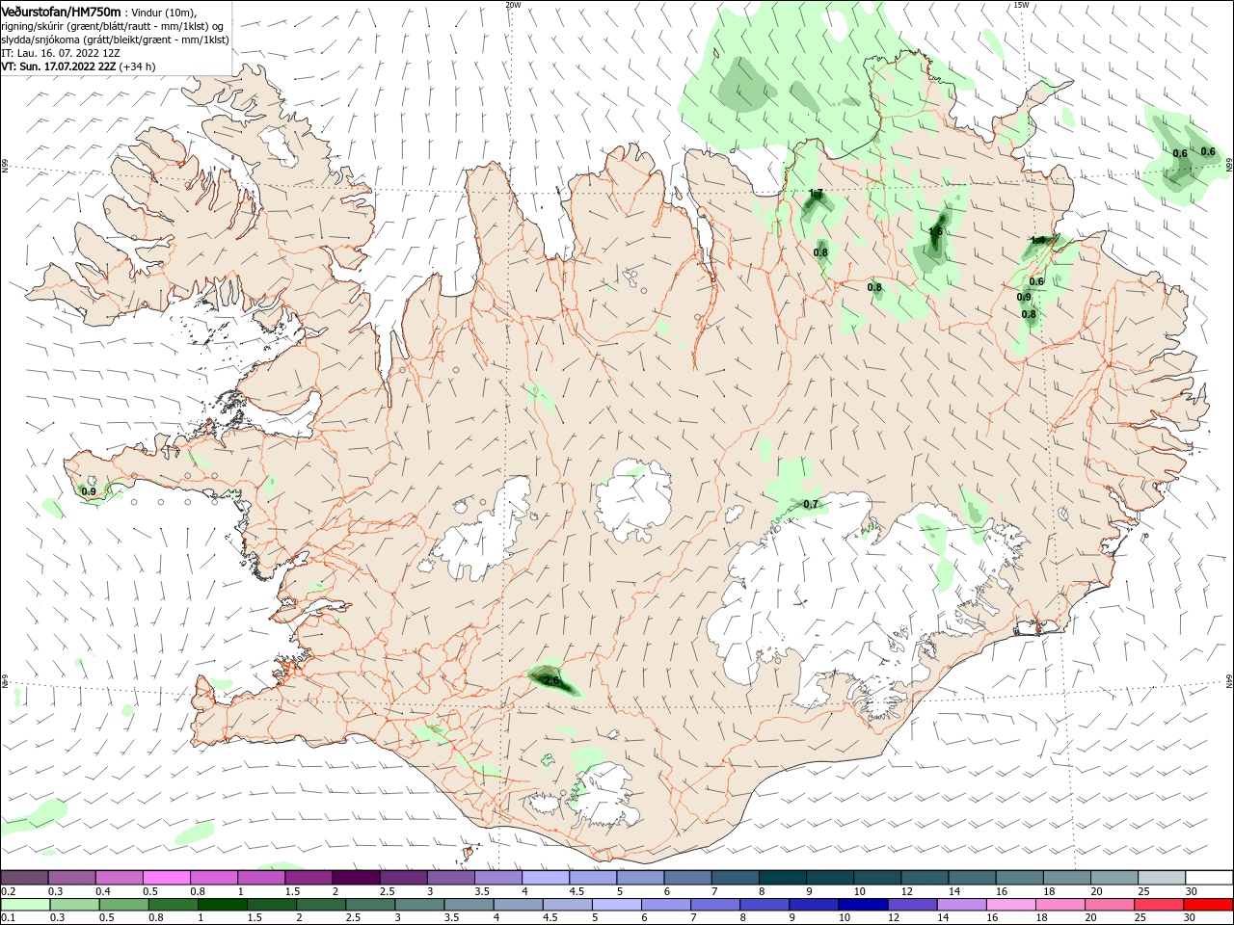The image size is (1234, 925).
Task: Select lower legend green swatch at 0.5
Action: coord(123,905)
